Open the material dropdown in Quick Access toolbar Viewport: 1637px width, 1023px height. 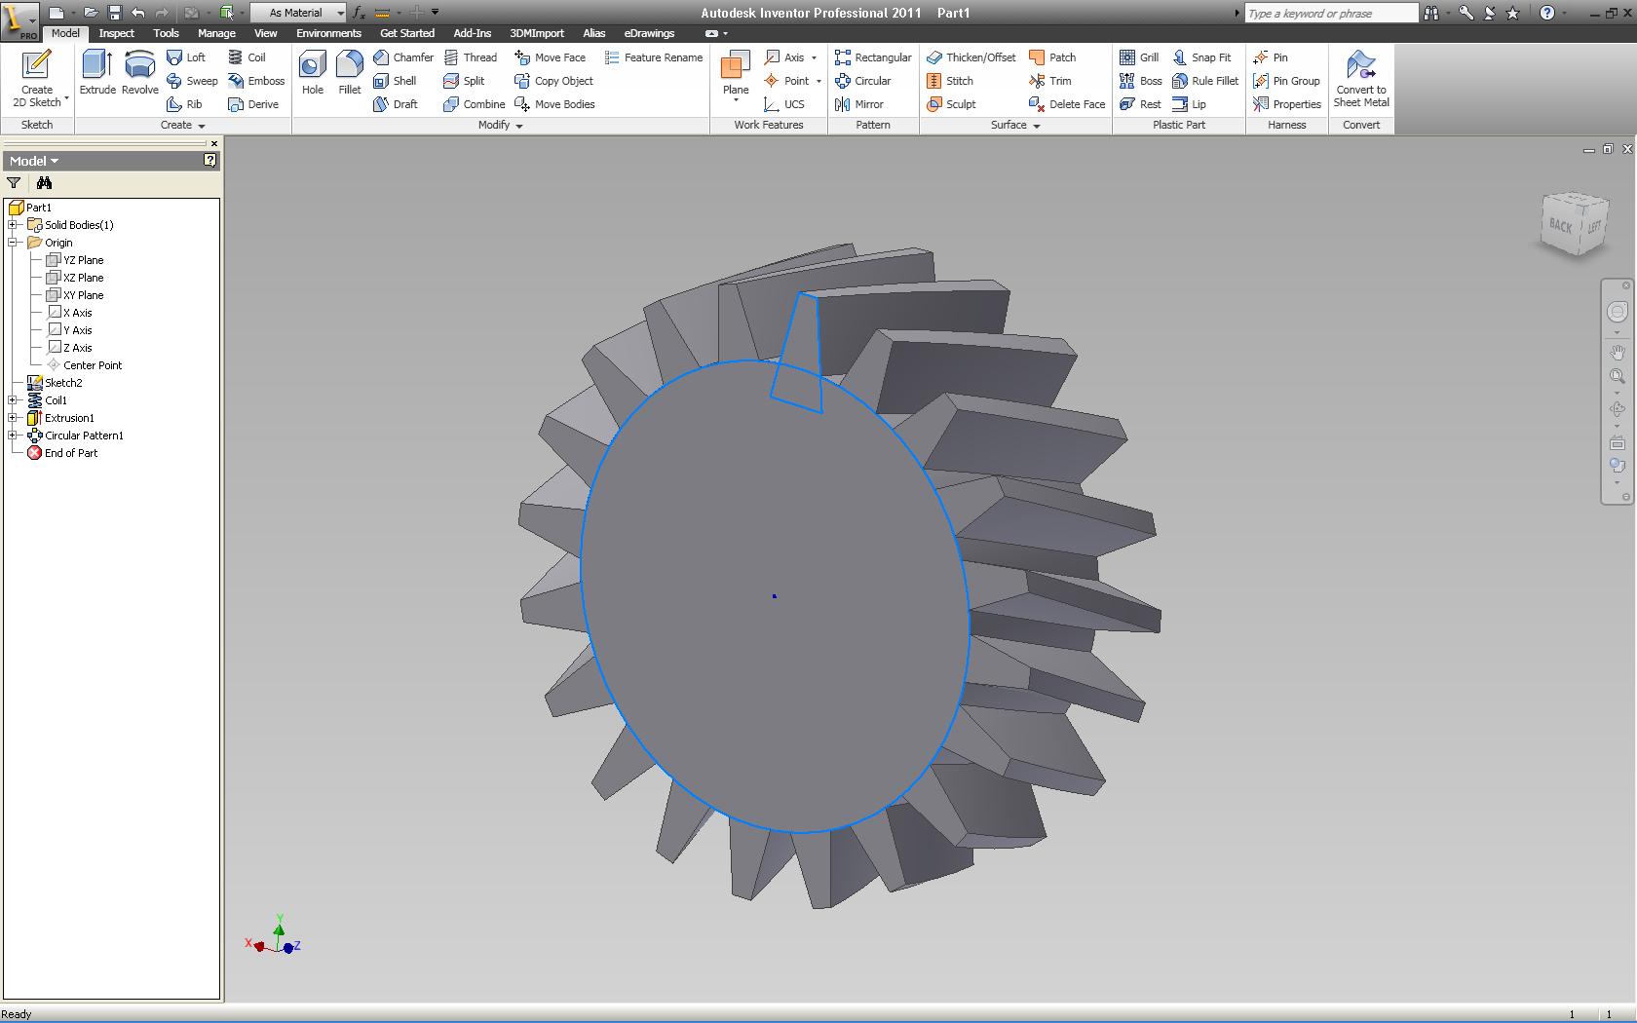tap(338, 13)
